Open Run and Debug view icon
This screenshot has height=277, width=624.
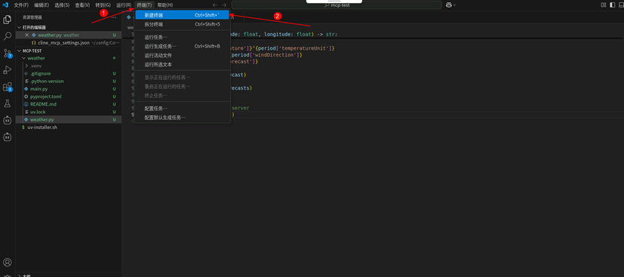pos(7,70)
